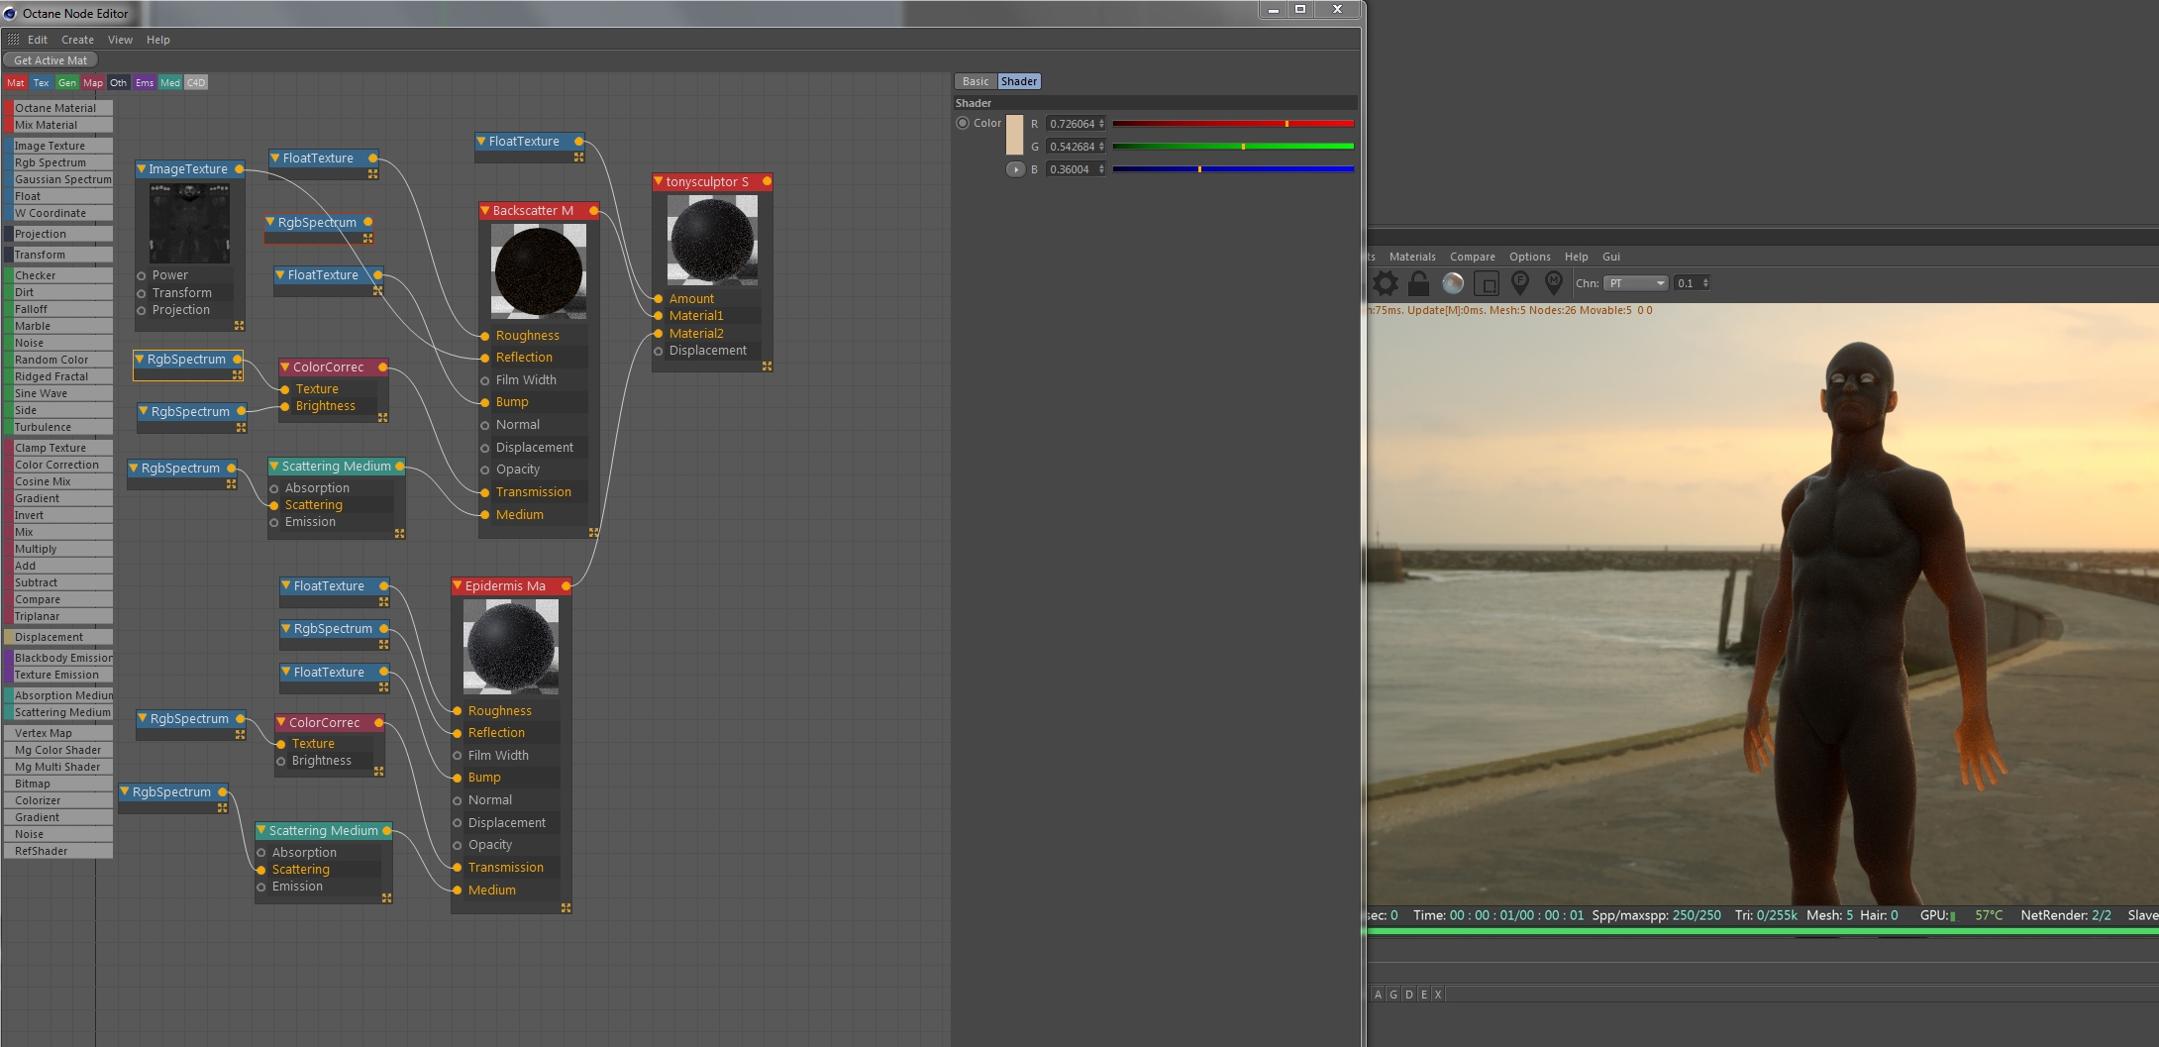Click the focus picker F pin icon
The width and height of the screenshot is (2159, 1047).
pyautogui.click(x=1520, y=284)
